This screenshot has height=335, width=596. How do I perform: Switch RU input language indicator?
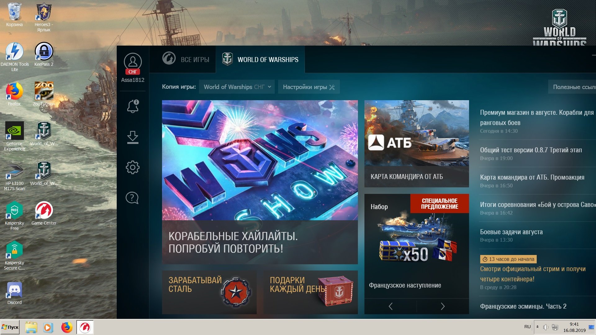[527, 327]
